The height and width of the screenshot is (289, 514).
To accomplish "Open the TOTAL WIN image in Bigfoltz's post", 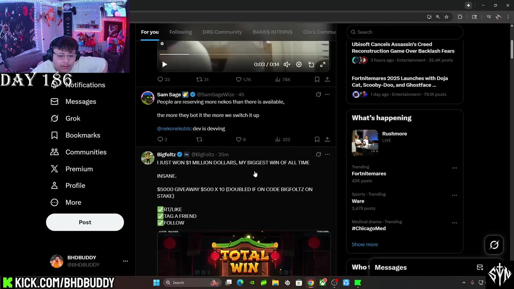I will click(x=244, y=253).
